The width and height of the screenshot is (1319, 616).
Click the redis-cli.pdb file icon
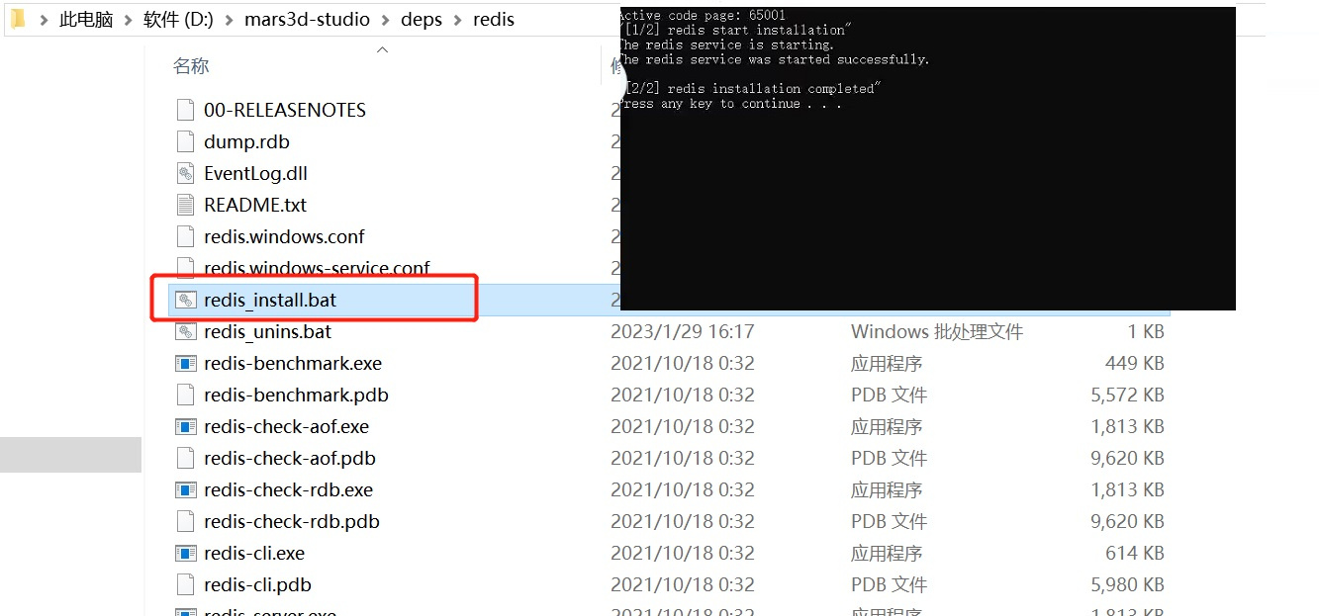coord(185,584)
